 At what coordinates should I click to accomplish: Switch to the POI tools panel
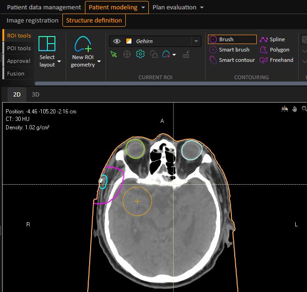(19, 48)
